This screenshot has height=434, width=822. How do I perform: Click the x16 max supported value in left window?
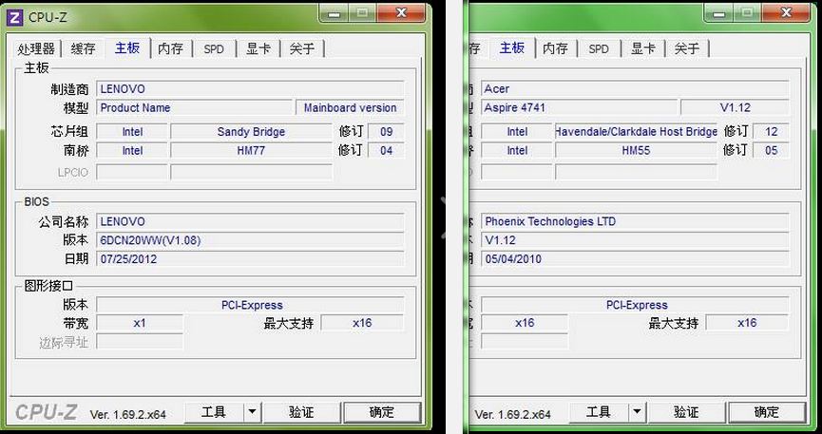362,323
